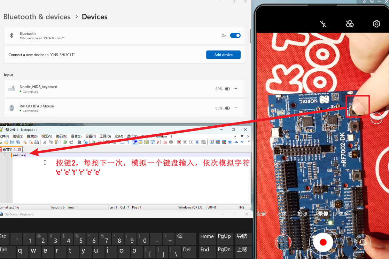Click the Settings window vertical scrollbar
389x259 pixels.
click(250, 36)
